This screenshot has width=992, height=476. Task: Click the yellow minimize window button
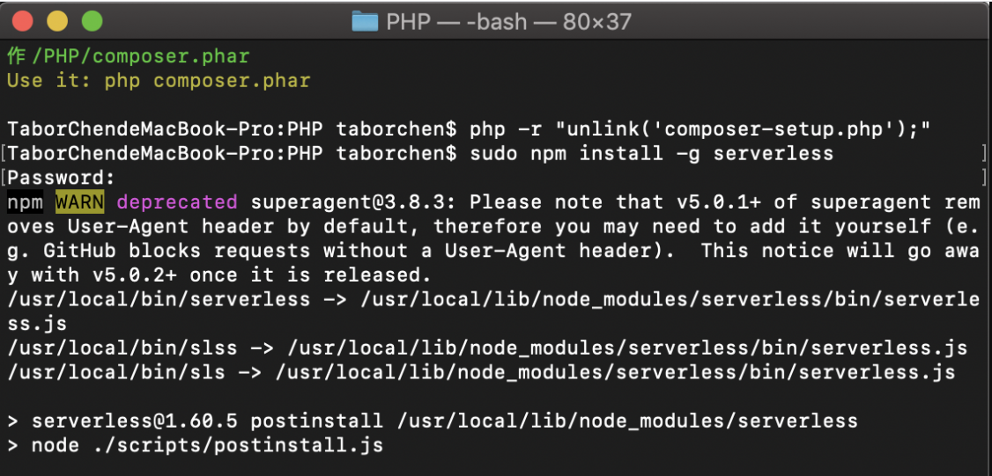[57, 21]
